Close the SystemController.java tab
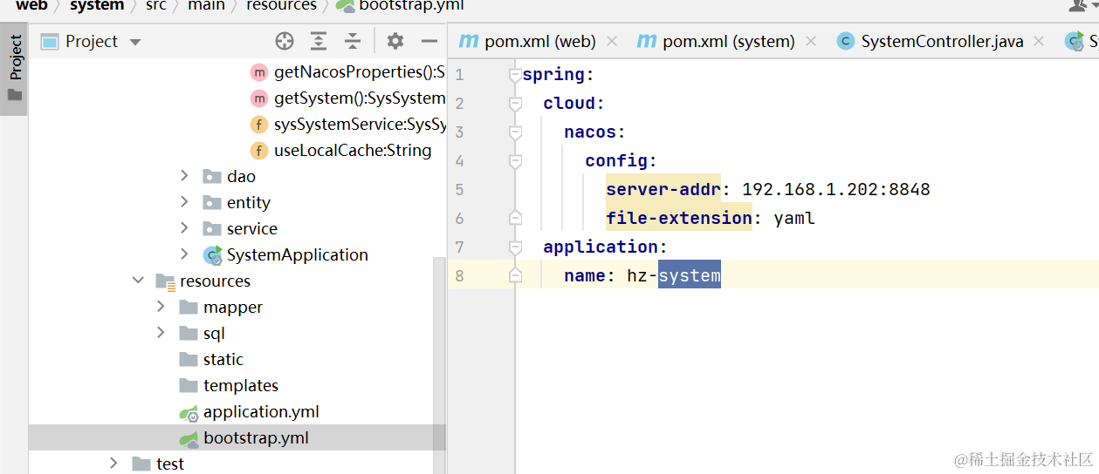The width and height of the screenshot is (1099, 474). (1039, 41)
